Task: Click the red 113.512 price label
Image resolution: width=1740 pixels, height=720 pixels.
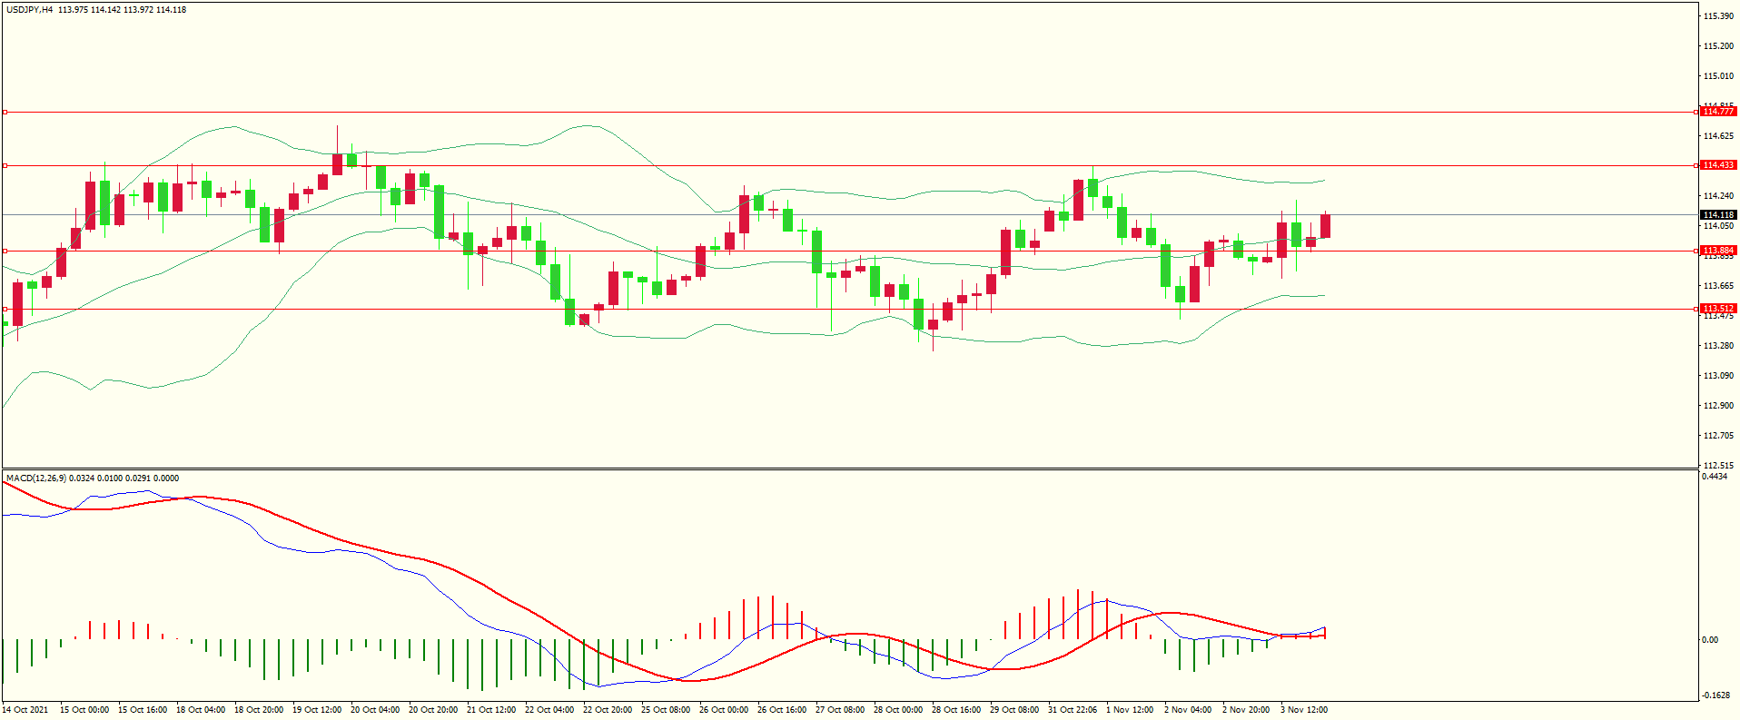Action: tap(1718, 308)
